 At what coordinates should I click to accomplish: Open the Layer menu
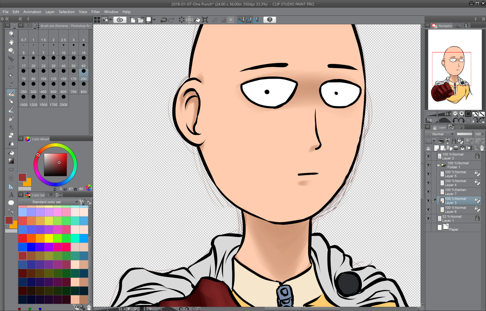point(50,12)
